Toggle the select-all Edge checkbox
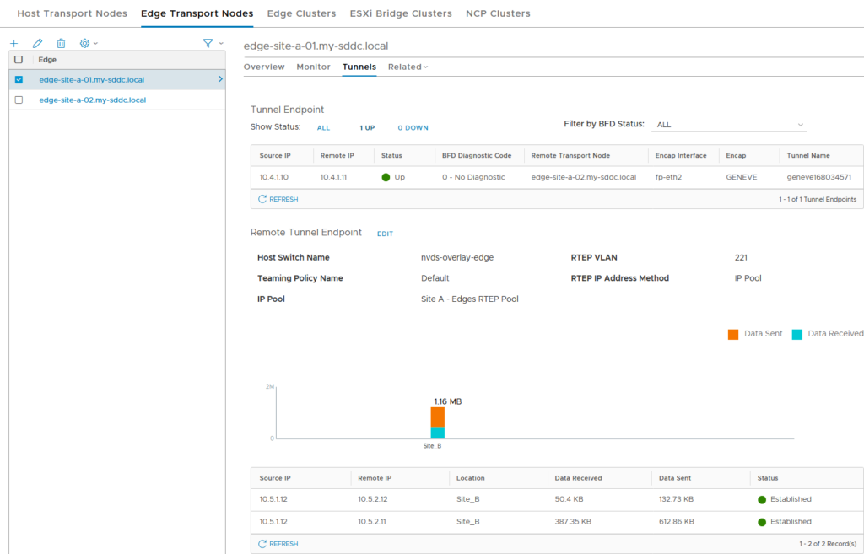The width and height of the screenshot is (864, 554). [19, 60]
